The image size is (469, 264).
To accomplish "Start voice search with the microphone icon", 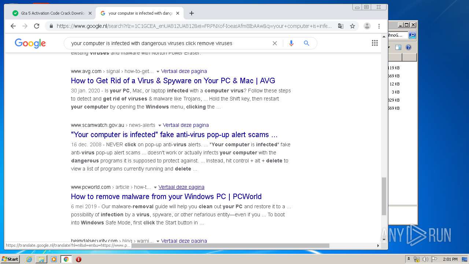I will coord(291,43).
